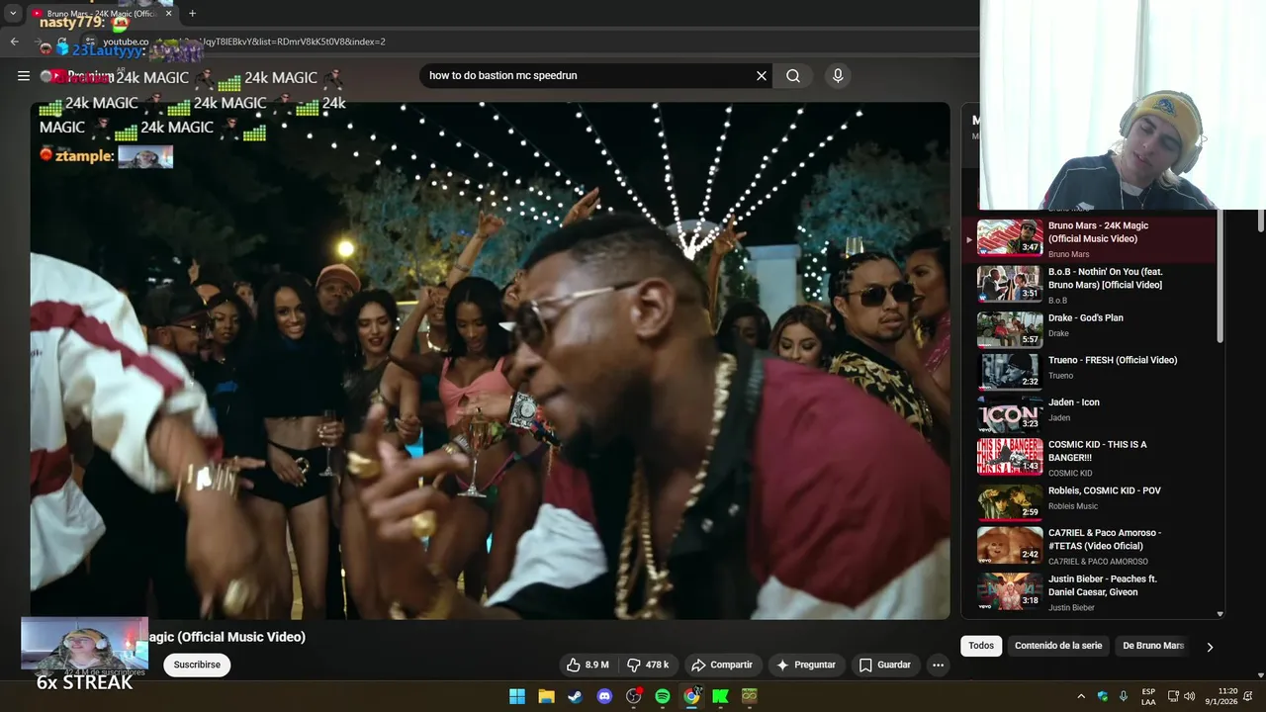
Task: Click the Bruno Mars 24K Magic playlist thumbnail
Action: [1010, 238]
